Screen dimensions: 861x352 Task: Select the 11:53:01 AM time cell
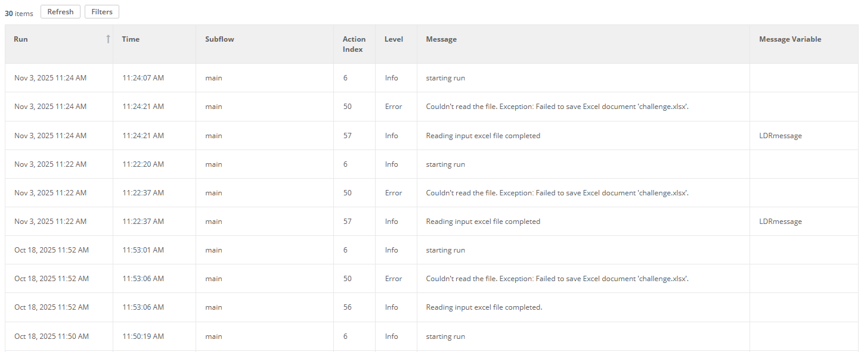(143, 250)
